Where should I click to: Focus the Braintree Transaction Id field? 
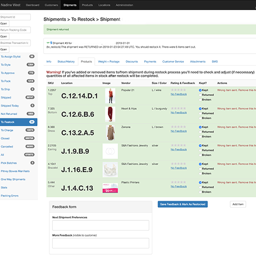click(x=15, y=43)
